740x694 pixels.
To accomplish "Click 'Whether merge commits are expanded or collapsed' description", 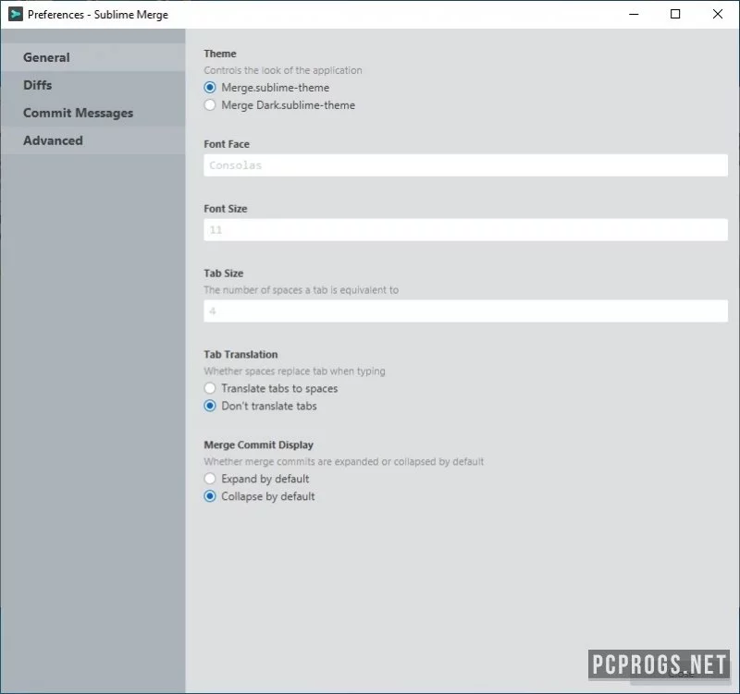I will [344, 461].
